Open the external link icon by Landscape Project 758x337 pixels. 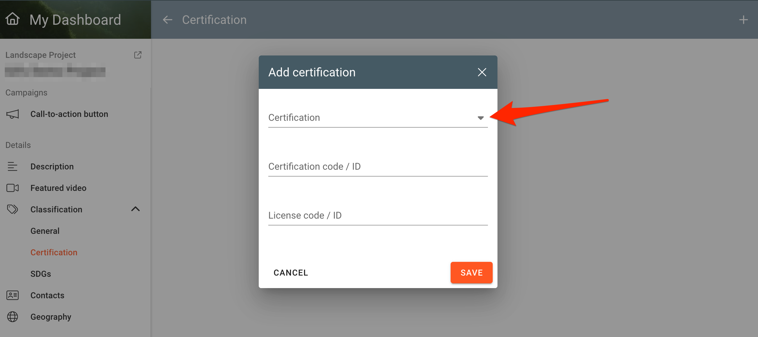(x=138, y=55)
